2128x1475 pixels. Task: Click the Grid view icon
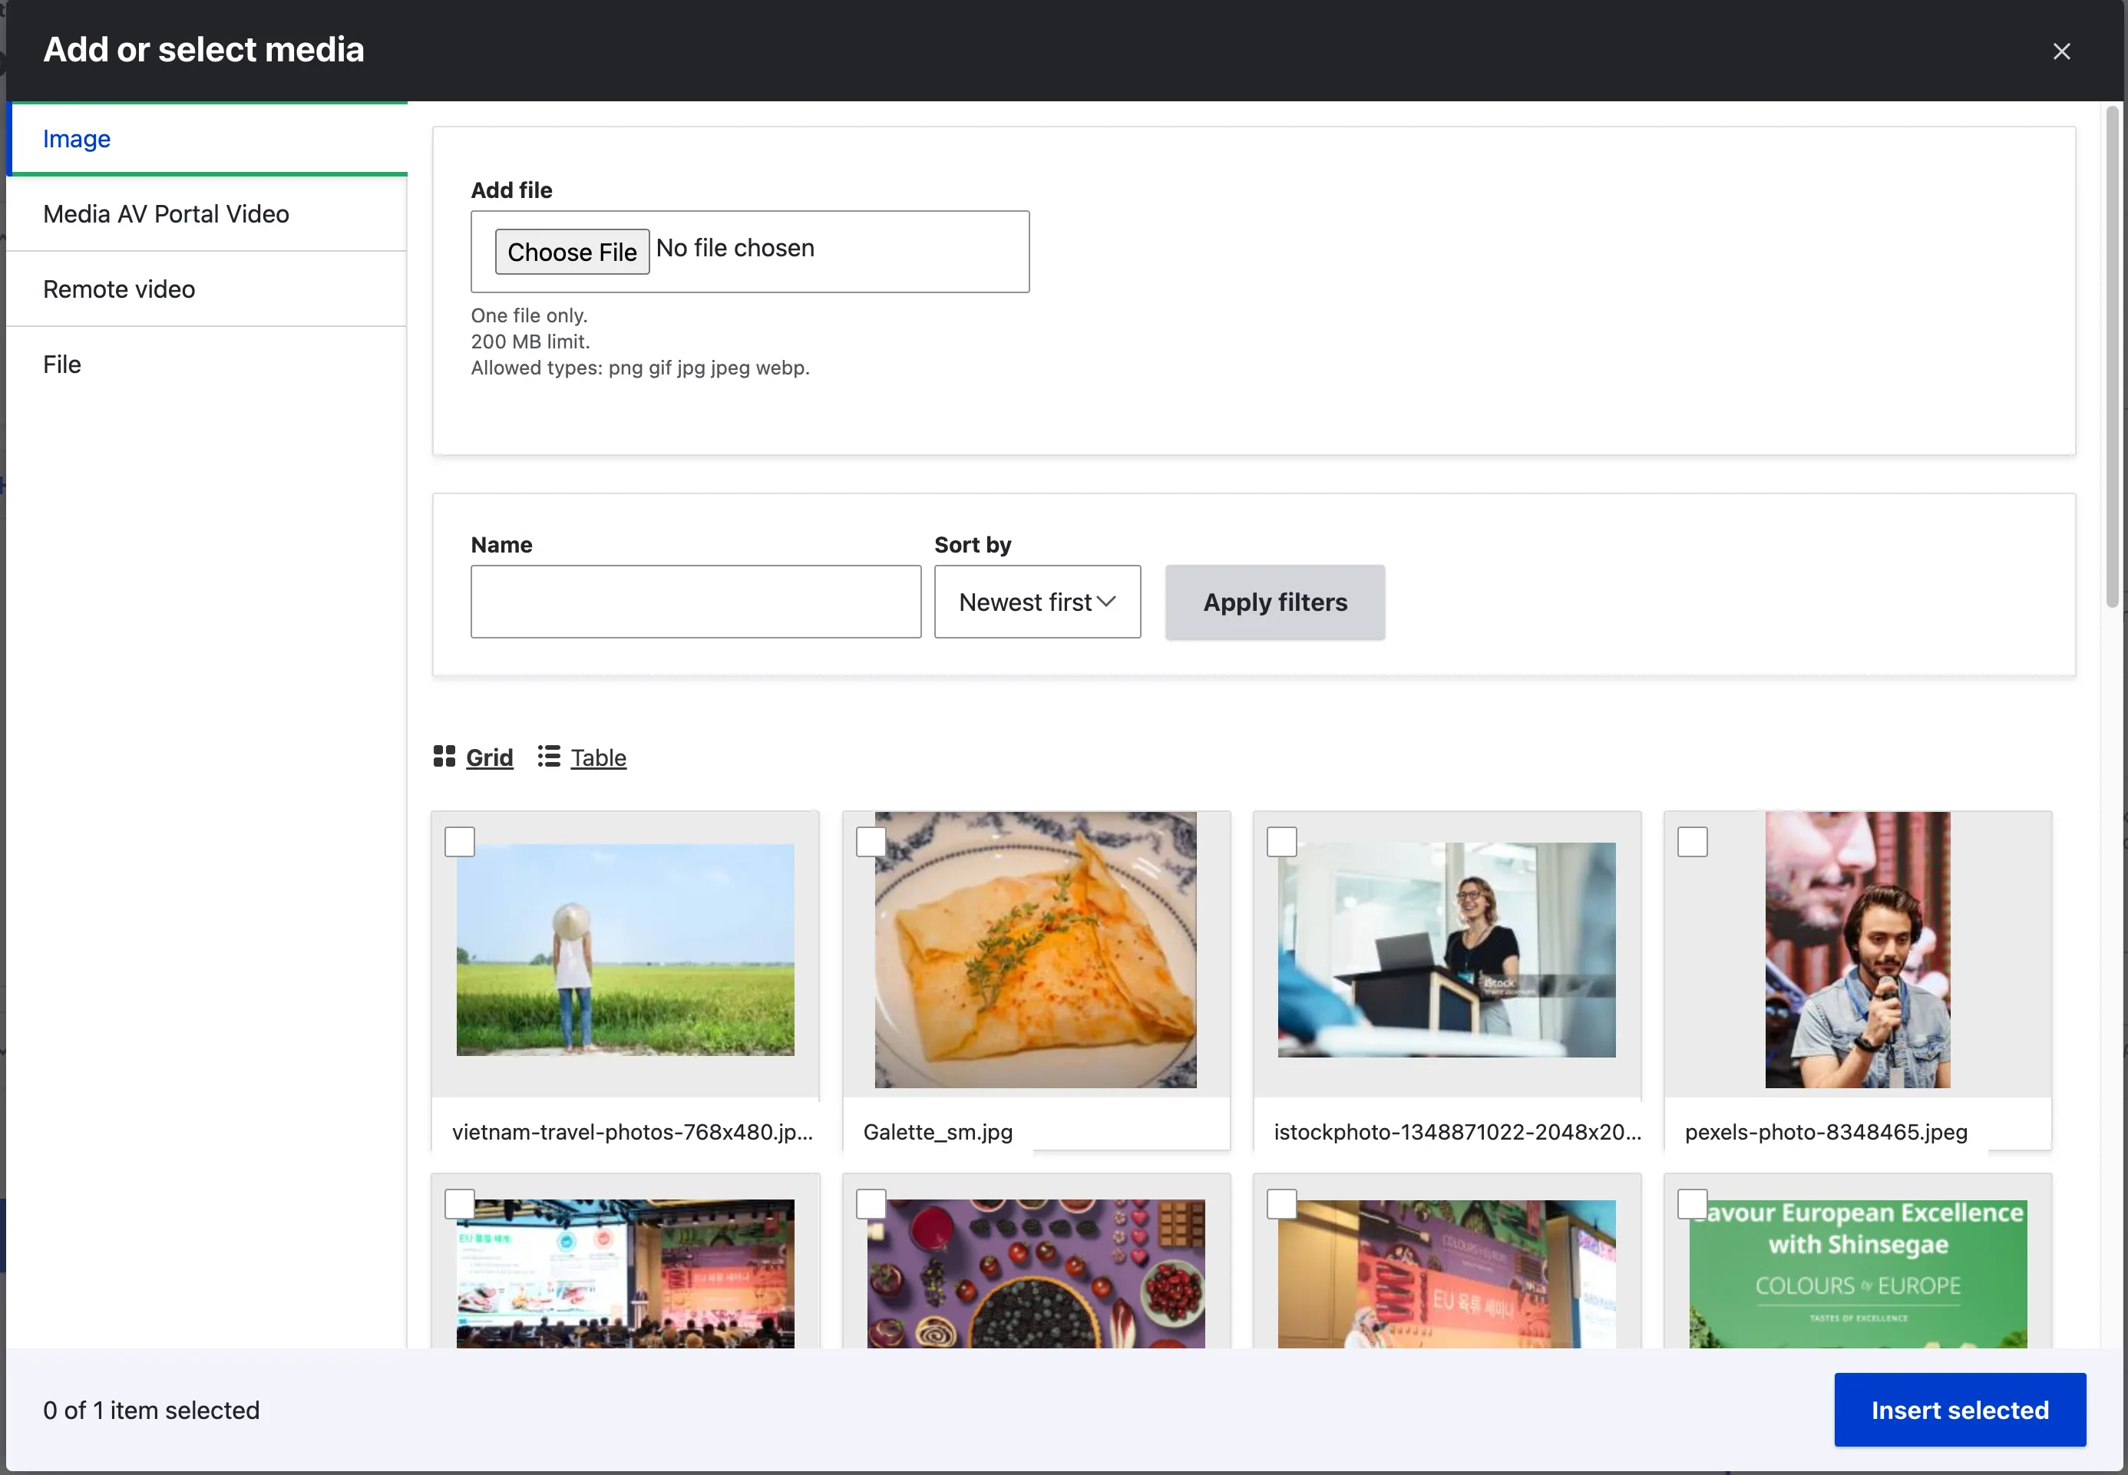pos(444,756)
